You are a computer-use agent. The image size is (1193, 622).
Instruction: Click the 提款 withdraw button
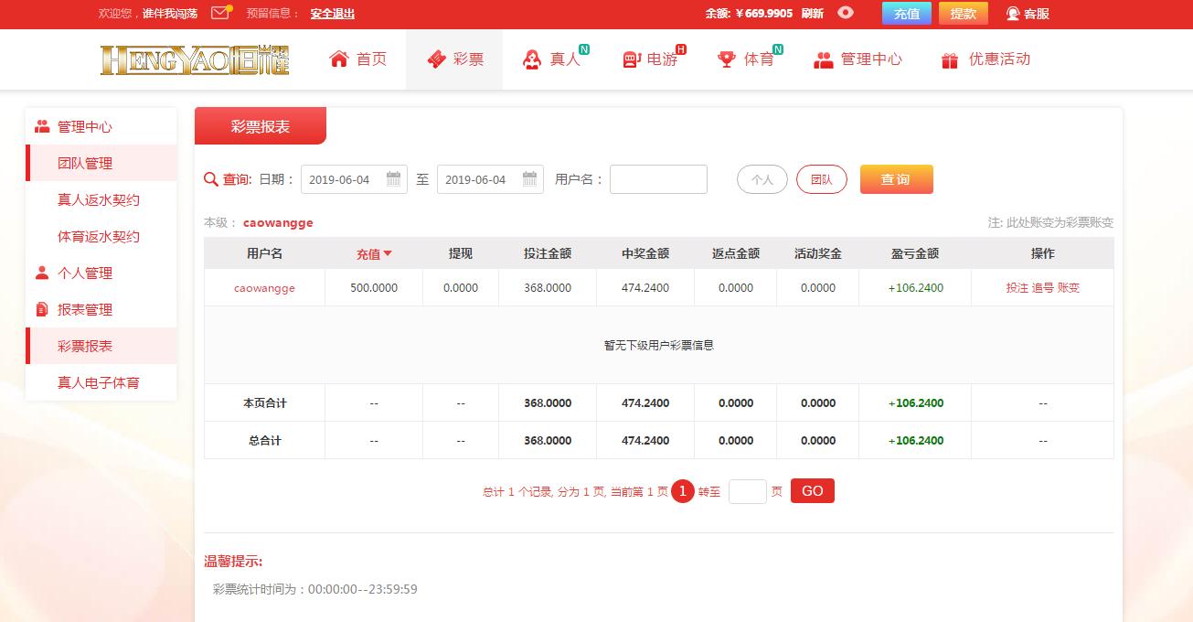point(964,14)
